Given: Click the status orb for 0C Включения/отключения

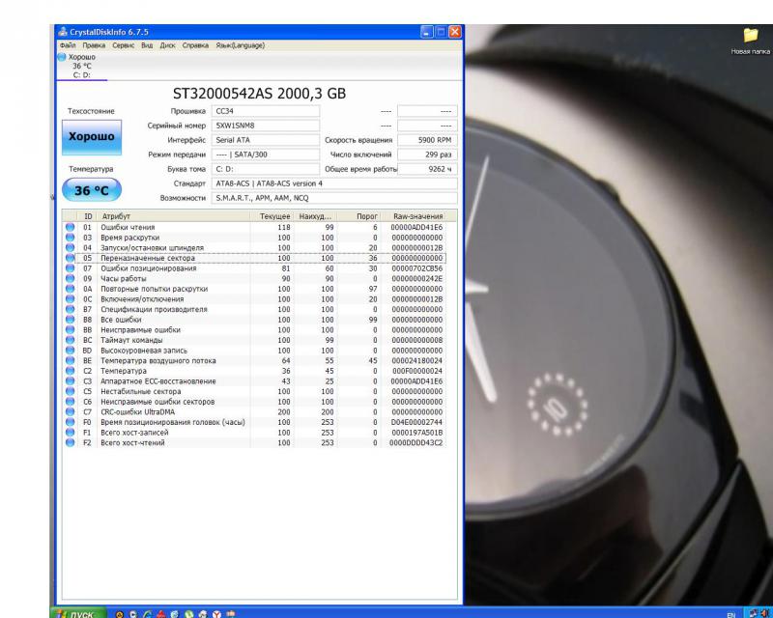Looking at the screenshot, I should [70, 299].
